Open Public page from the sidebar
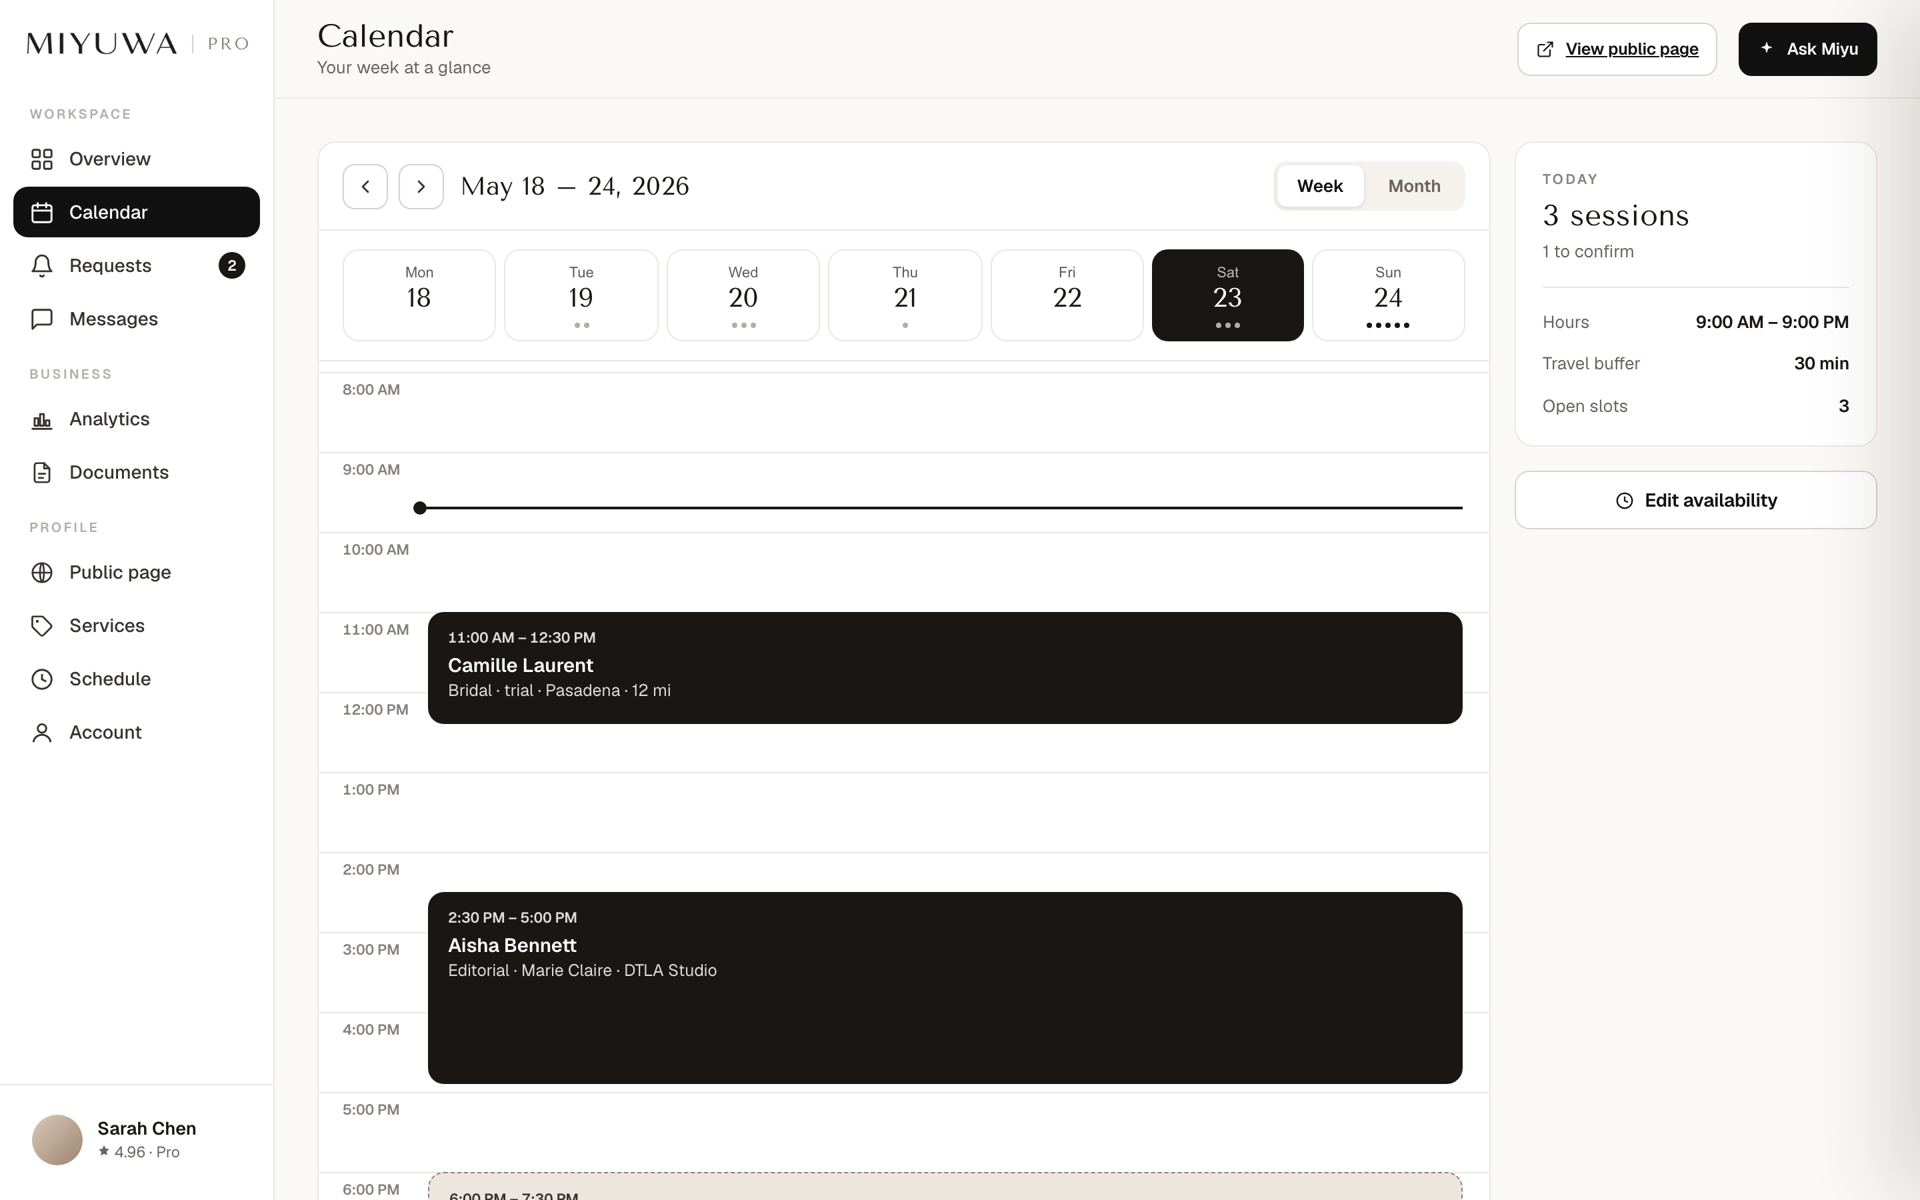The height and width of the screenshot is (1200, 1920). [137, 572]
